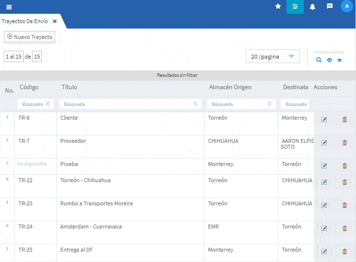Clear the Código search filter

48,104
